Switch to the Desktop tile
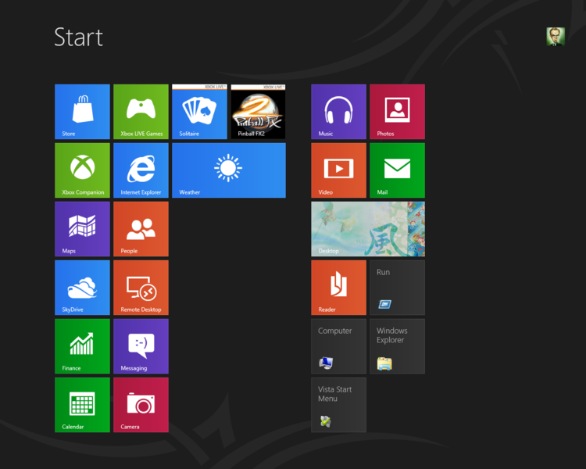Image resolution: width=586 pixels, height=469 pixels. click(368, 229)
